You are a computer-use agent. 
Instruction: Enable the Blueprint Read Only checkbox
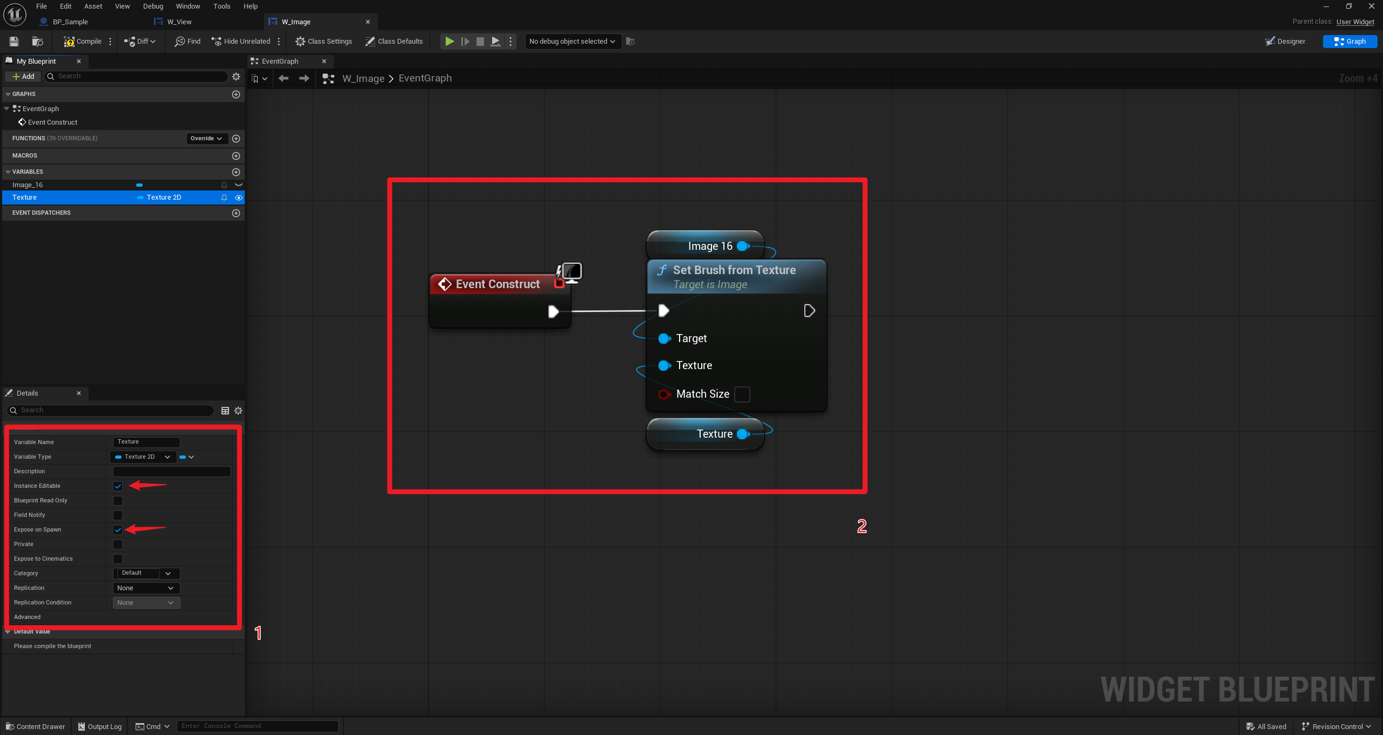click(118, 501)
